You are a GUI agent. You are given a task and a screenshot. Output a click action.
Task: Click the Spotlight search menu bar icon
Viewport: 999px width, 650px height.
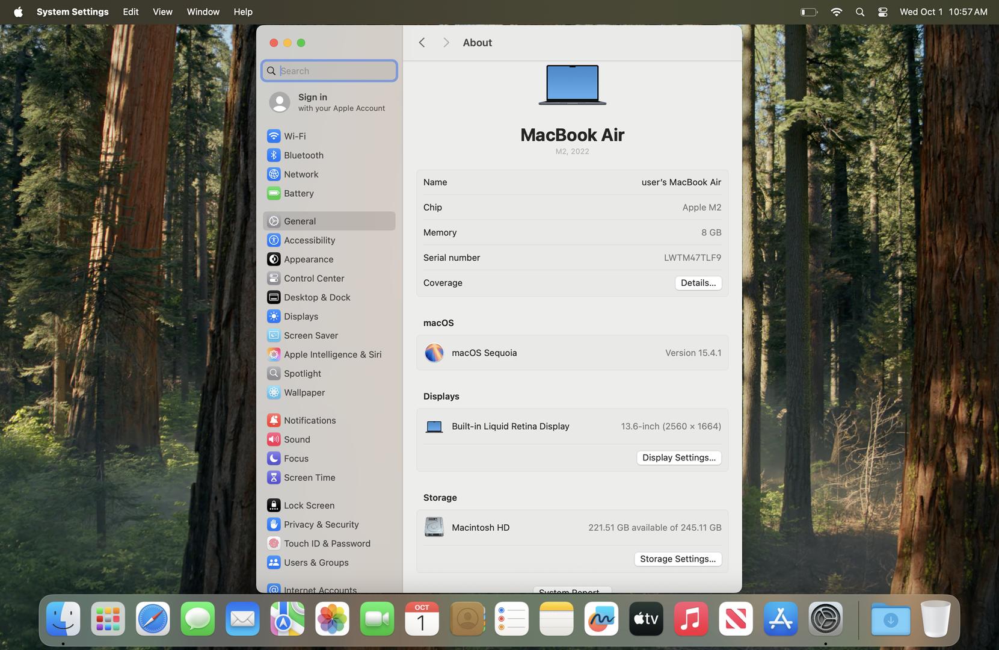pyautogui.click(x=859, y=12)
